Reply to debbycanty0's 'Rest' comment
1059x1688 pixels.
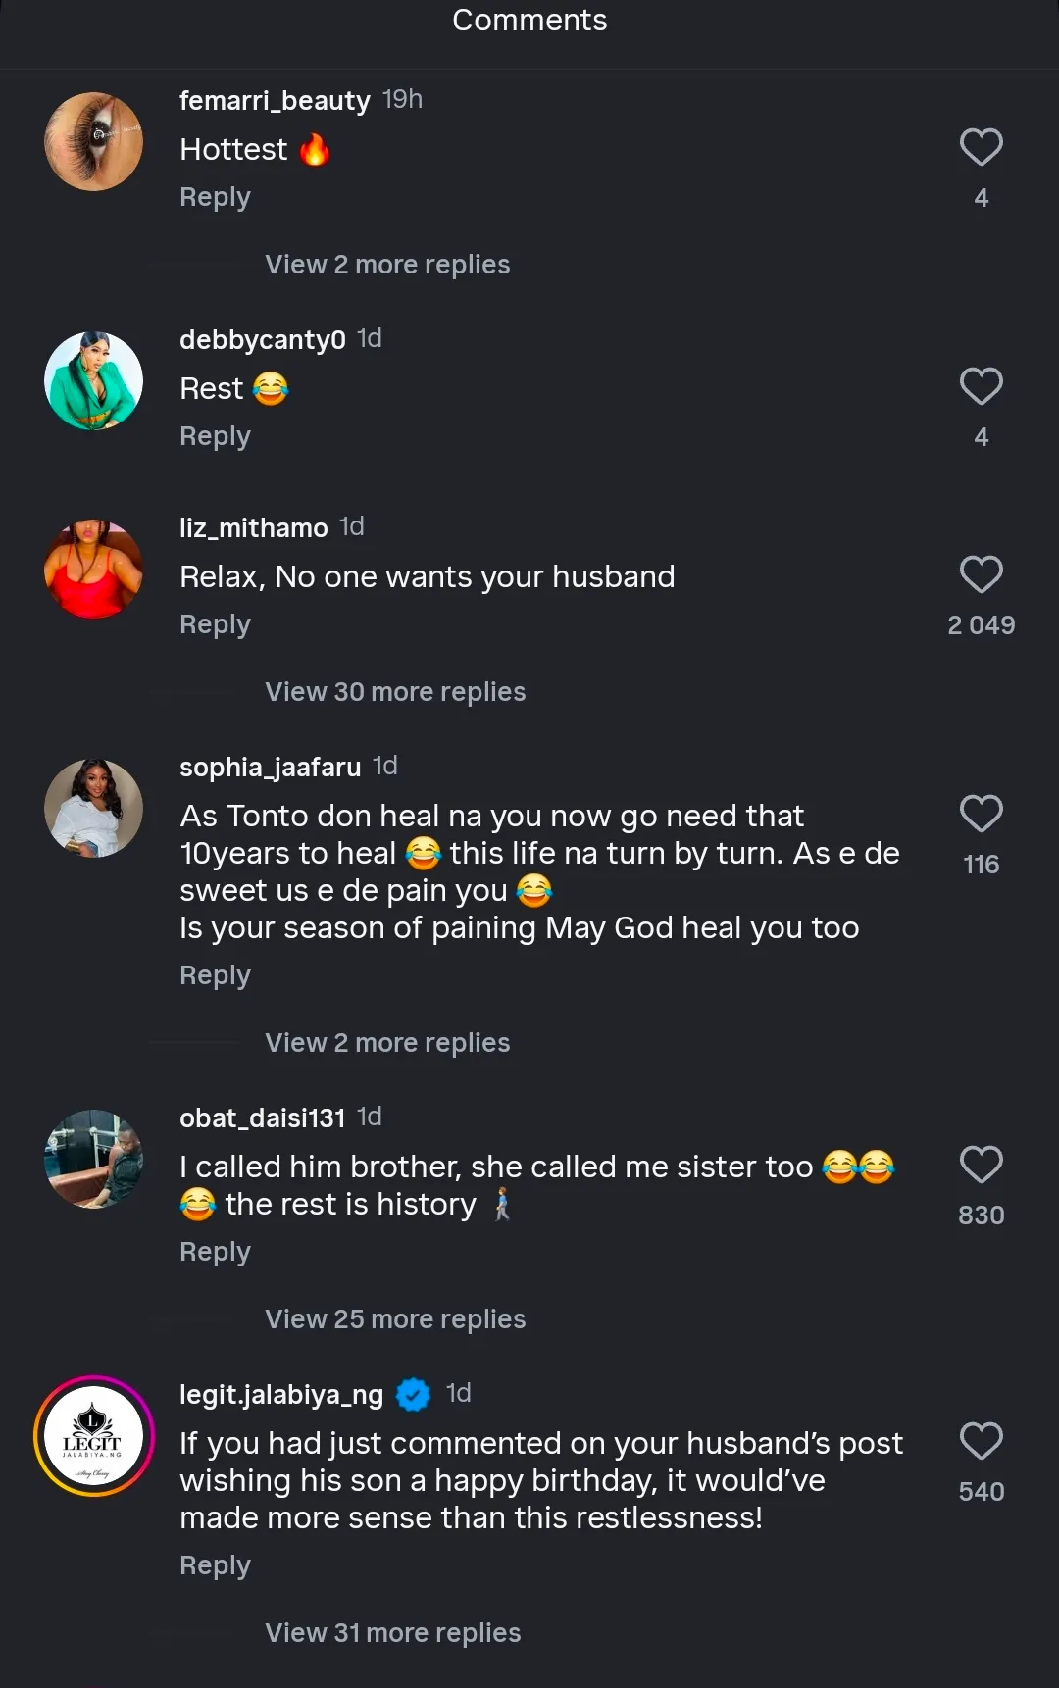click(x=215, y=436)
